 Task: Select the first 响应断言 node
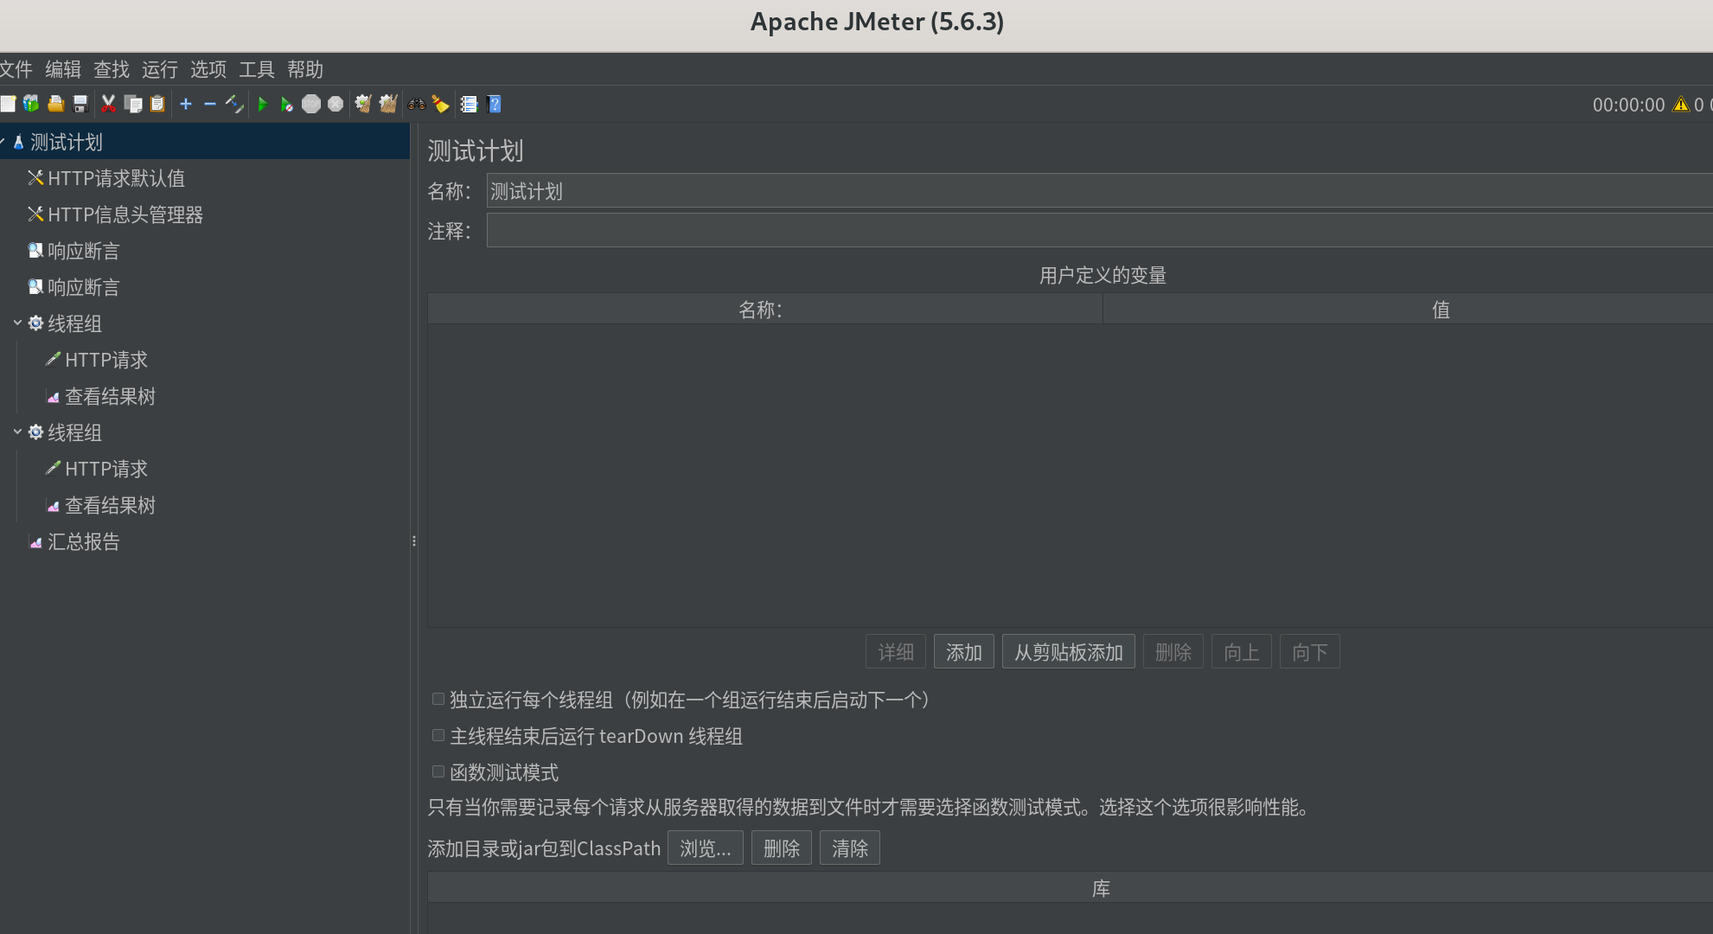(84, 251)
